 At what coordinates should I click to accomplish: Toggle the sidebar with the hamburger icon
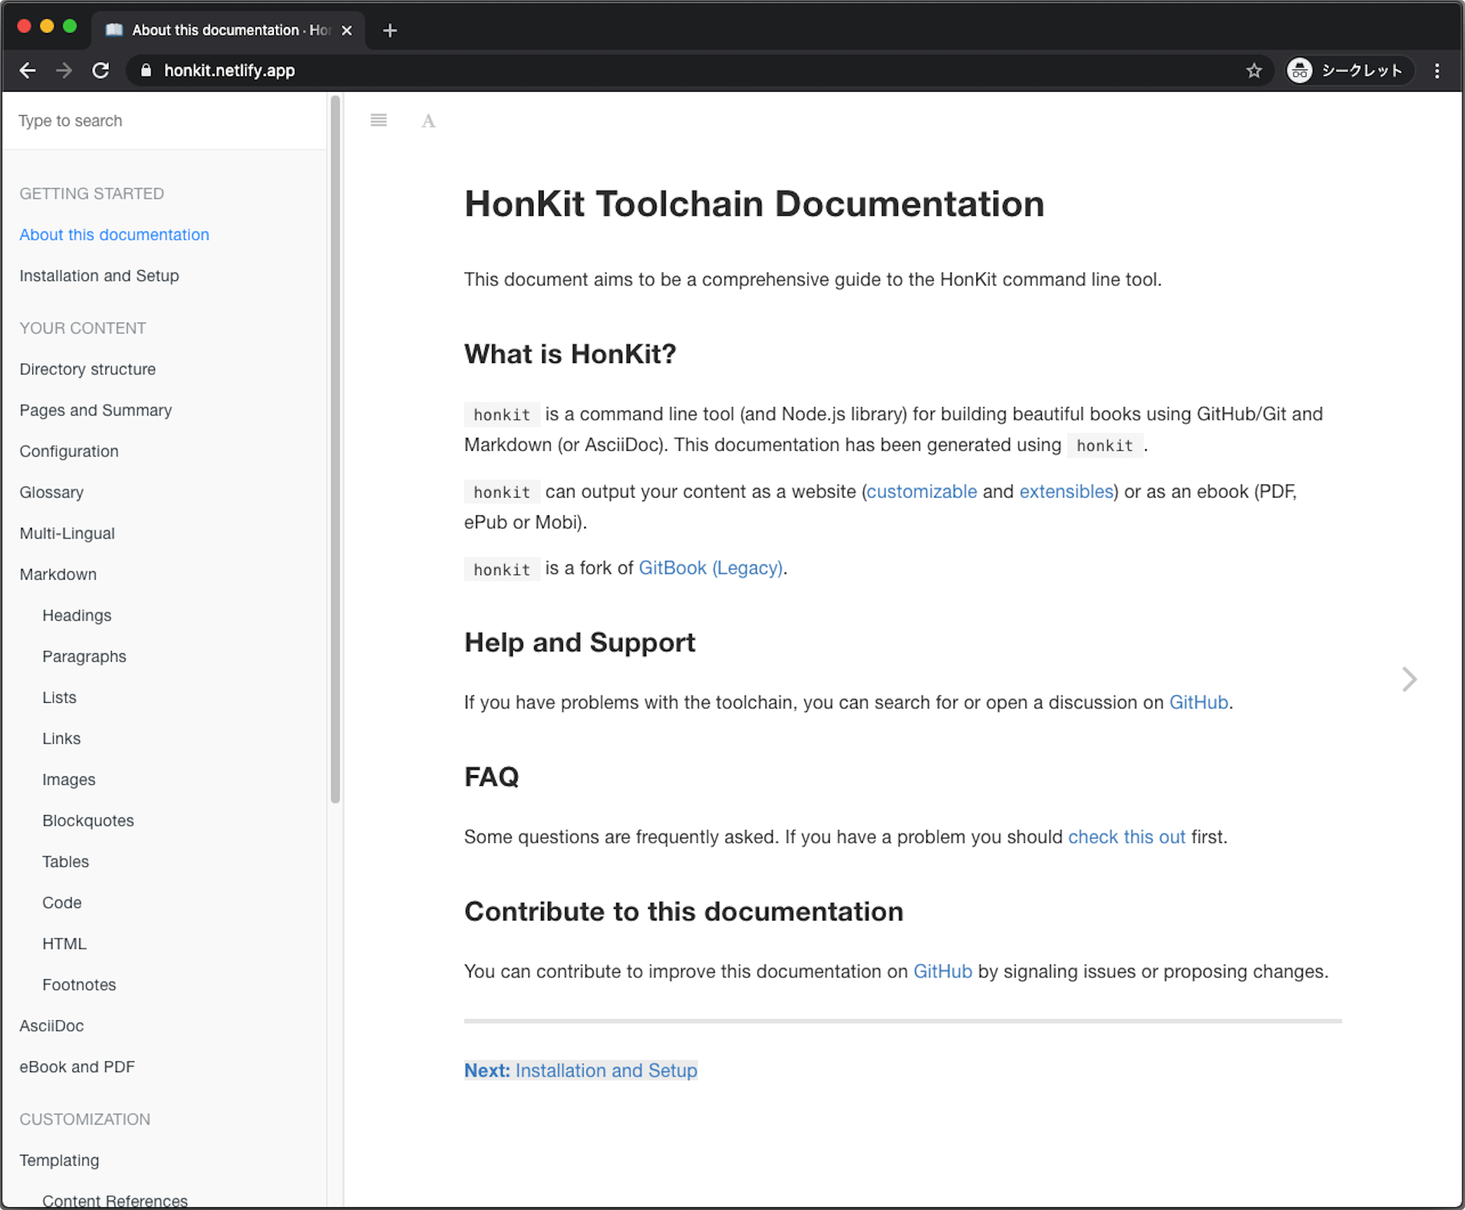click(x=378, y=121)
